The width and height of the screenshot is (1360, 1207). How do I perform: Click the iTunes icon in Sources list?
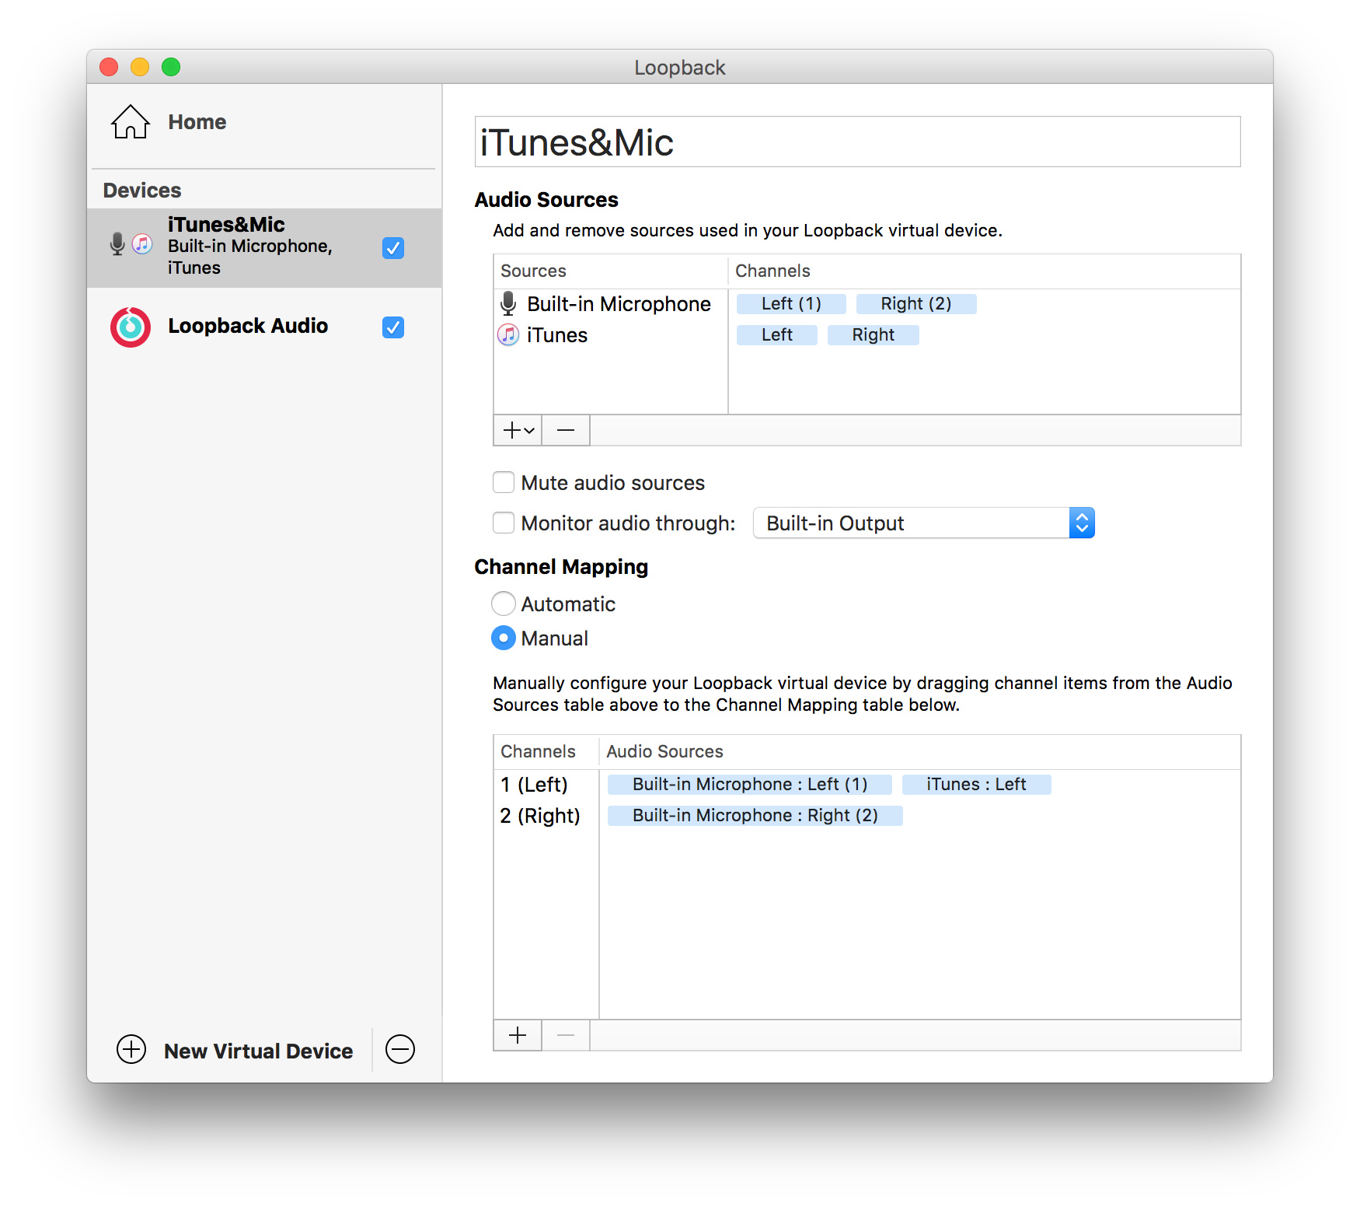pos(508,335)
